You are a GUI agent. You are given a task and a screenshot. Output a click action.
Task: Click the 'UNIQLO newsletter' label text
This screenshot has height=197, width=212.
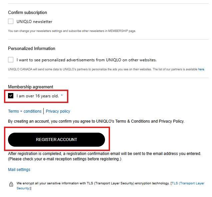34,22
